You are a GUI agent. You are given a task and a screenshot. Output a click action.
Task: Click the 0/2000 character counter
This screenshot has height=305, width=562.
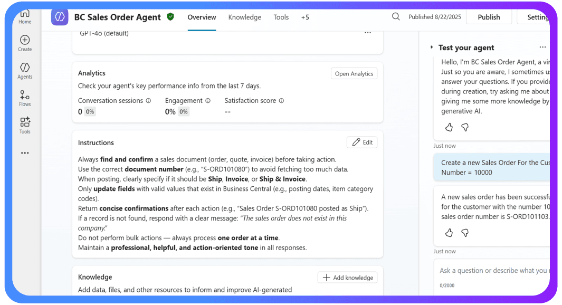coord(447,285)
